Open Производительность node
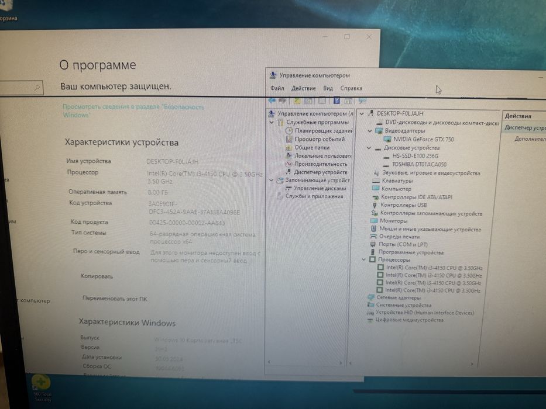546x409 pixels. (x=321, y=164)
